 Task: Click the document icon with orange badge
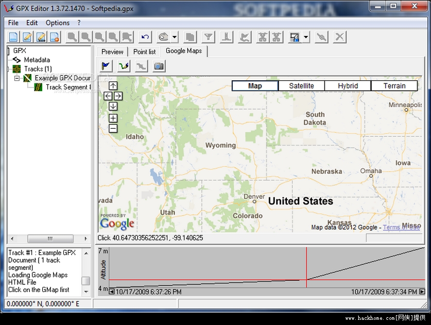(55, 37)
